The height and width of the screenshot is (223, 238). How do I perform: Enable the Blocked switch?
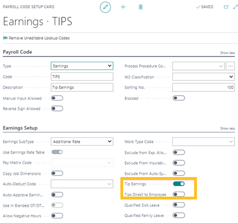click(179, 98)
